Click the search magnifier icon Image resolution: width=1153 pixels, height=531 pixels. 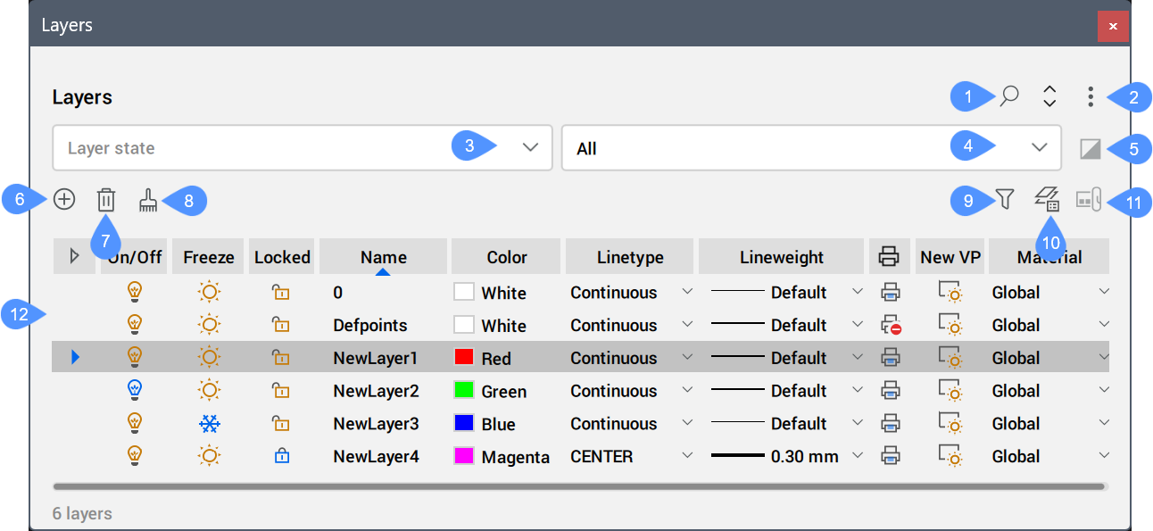click(1009, 96)
